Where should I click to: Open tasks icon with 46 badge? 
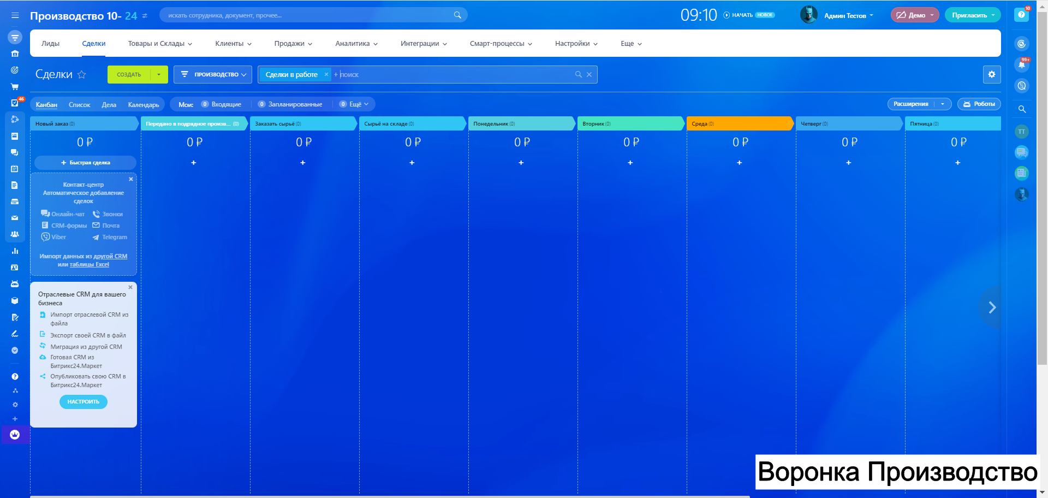click(15, 103)
